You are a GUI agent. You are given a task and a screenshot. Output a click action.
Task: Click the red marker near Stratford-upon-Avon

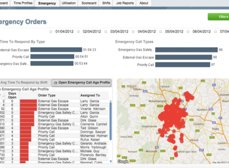(x=176, y=154)
